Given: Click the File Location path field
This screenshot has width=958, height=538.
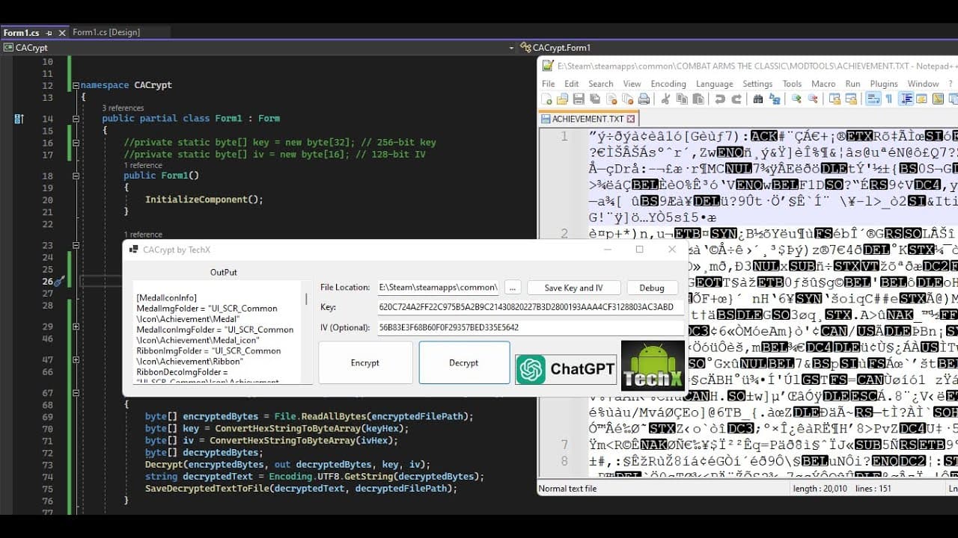Looking at the screenshot, I should coord(438,288).
